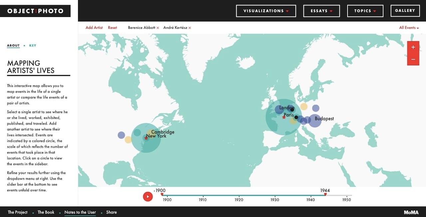
Task: Select Notes to the User in footer
Action: (80, 212)
